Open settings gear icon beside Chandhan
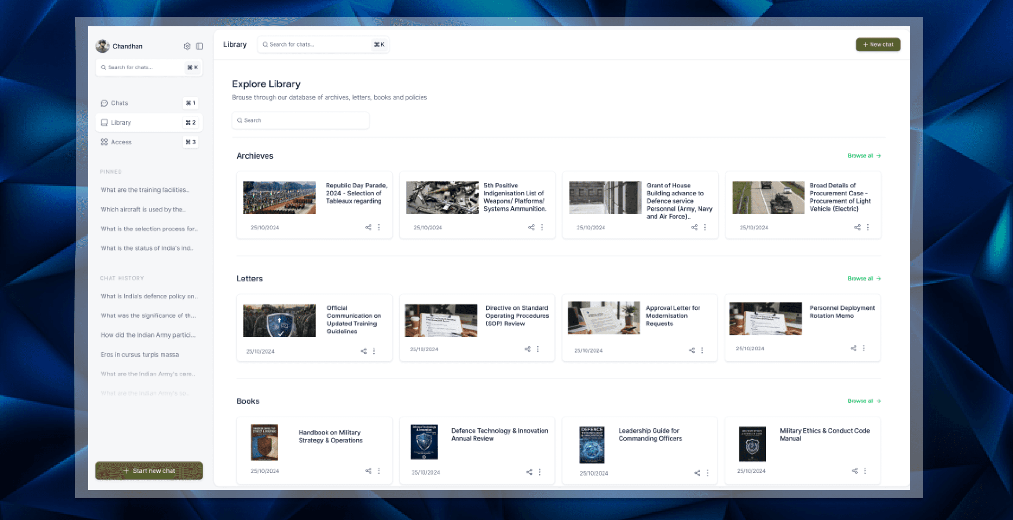1013x520 pixels. coord(187,46)
